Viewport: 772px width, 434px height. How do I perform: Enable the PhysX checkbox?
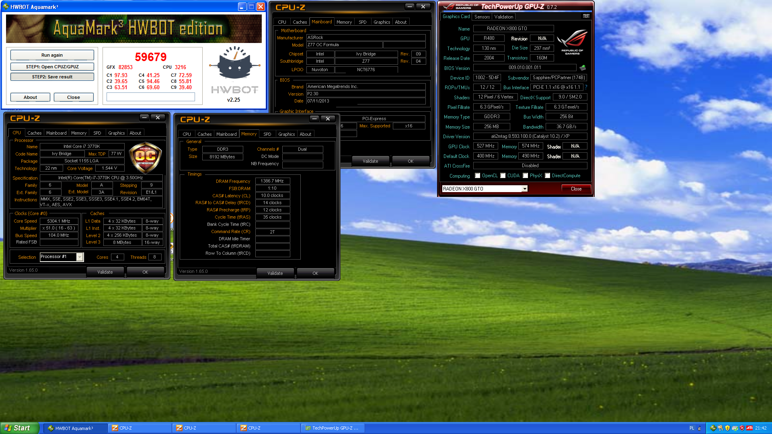pos(525,176)
